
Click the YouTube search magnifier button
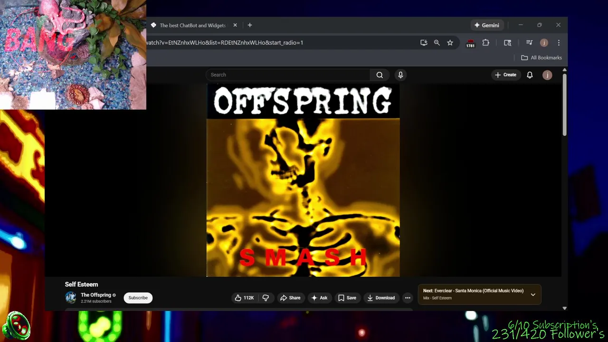[380, 75]
